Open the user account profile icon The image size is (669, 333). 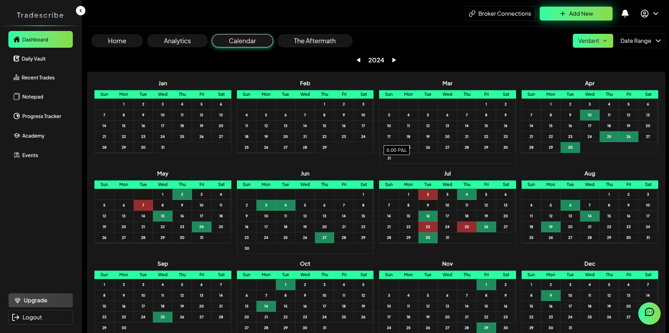(645, 14)
